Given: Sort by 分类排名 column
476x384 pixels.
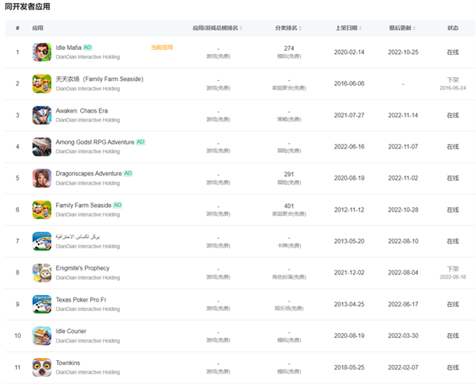Looking at the screenshot, I should [x=288, y=28].
